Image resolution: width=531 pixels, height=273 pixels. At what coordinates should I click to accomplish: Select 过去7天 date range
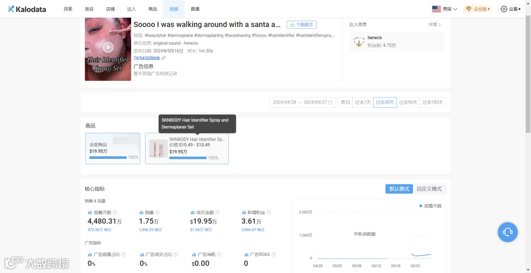[x=363, y=102]
